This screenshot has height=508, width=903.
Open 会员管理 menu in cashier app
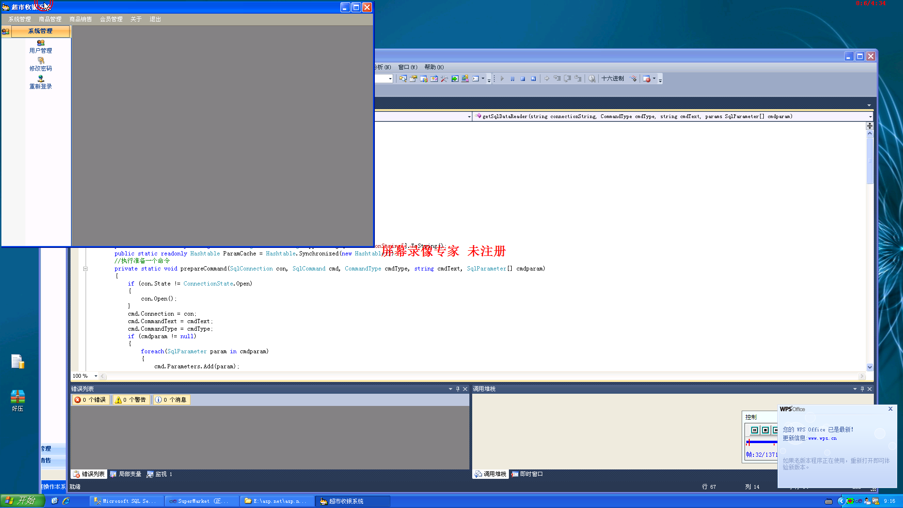tap(111, 19)
